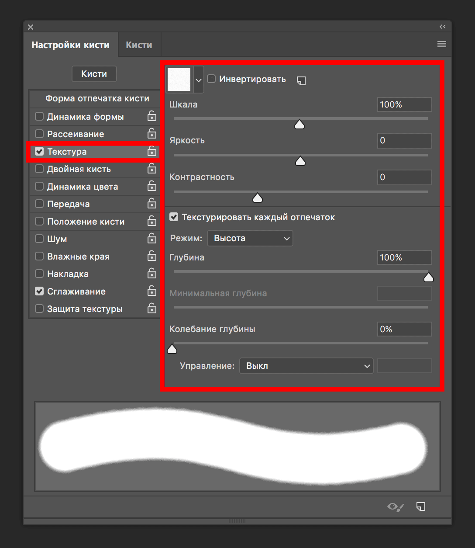This screenshot has width=475, height=548.
Task: Expand the Управление dropdown set to Выкл
Action: click(306, 366)
